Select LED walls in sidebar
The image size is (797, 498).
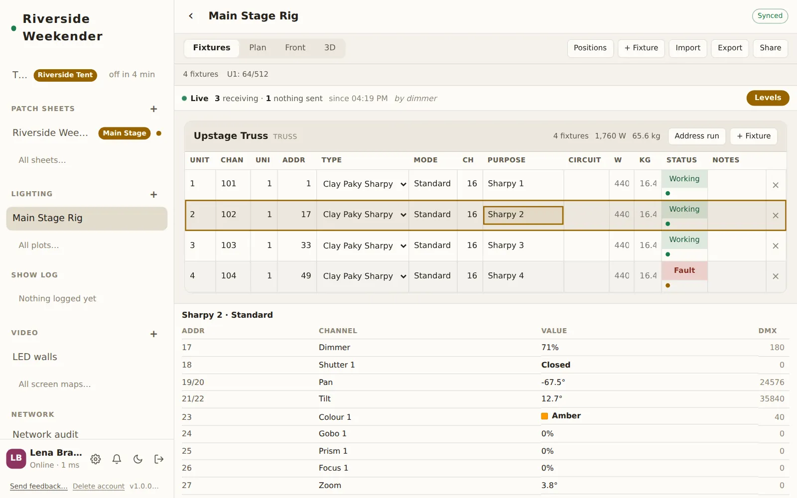35,357
